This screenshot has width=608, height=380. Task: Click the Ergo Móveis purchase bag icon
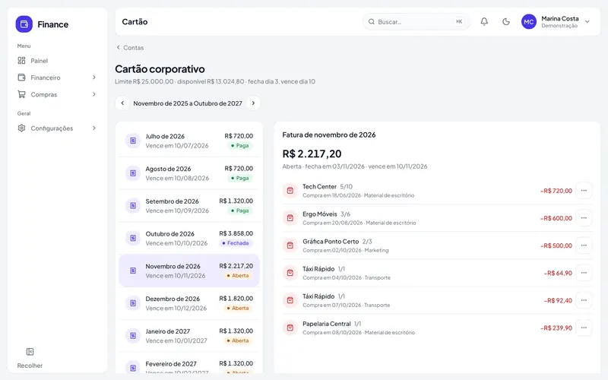tap(290, 218)
